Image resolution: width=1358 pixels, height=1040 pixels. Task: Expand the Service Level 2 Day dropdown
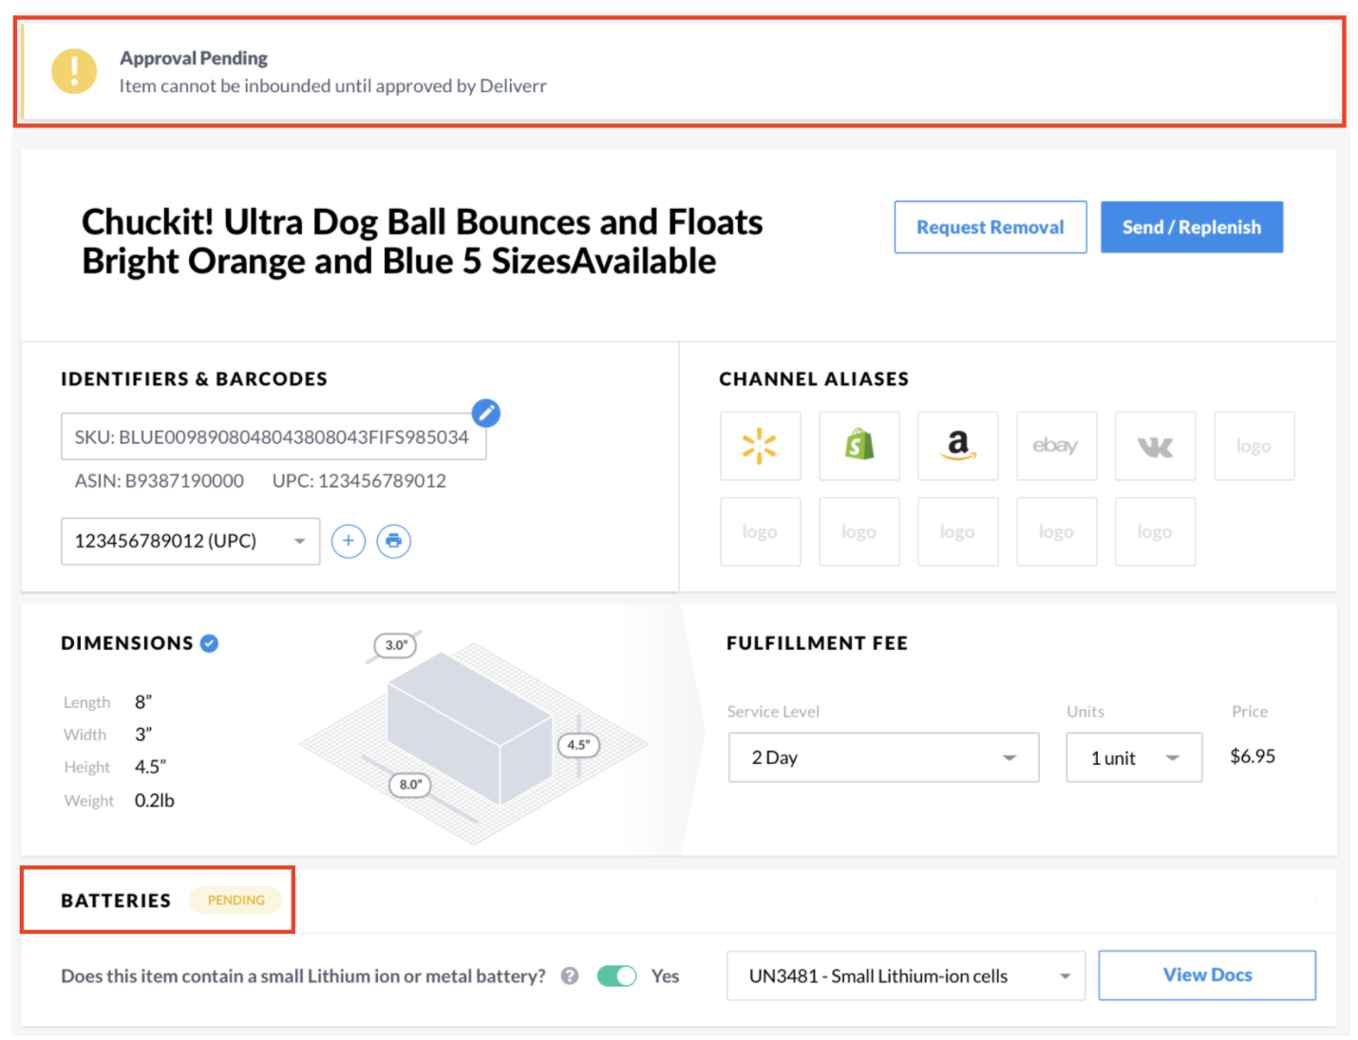(x=883, y=757)
